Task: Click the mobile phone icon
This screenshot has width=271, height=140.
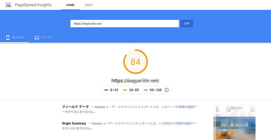Action: [x=8, y=38]
